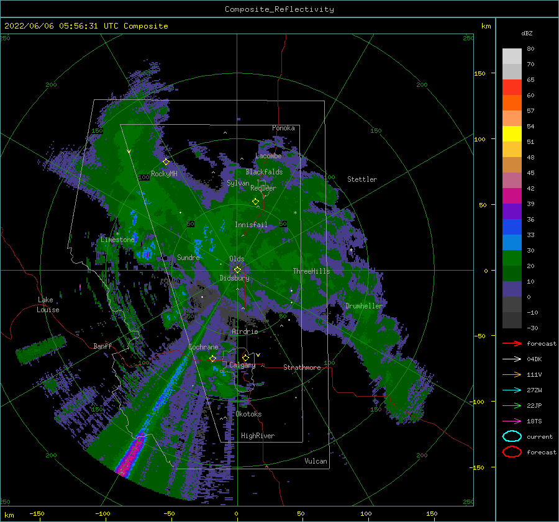Click the Banff town label
The width and height of the screenshot is (559, 522).
(x=102, y=346)
